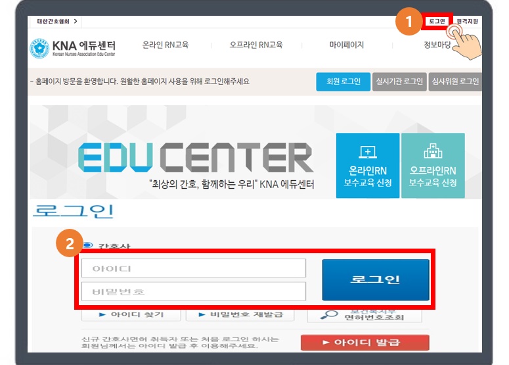Click the 온라인RN 보수교육 신청 tile
Viewport: 509px width, 365px height.
(x=368, y=166)
